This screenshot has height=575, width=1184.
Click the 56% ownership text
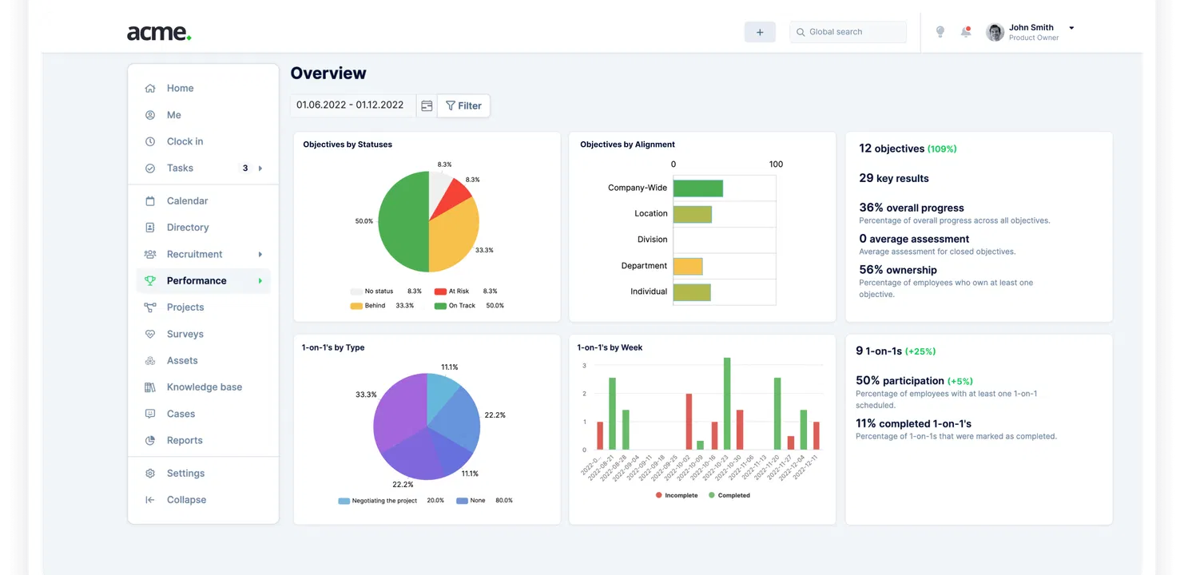[x=898, y=270]
